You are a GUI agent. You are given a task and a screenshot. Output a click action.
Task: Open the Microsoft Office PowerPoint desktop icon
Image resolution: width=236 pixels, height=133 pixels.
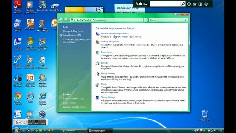point(30,80)
